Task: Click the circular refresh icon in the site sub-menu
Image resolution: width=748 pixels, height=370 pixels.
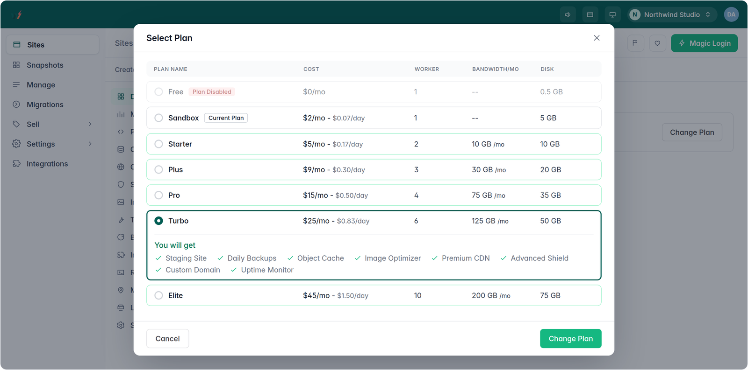Action: [x=121, y=237]
